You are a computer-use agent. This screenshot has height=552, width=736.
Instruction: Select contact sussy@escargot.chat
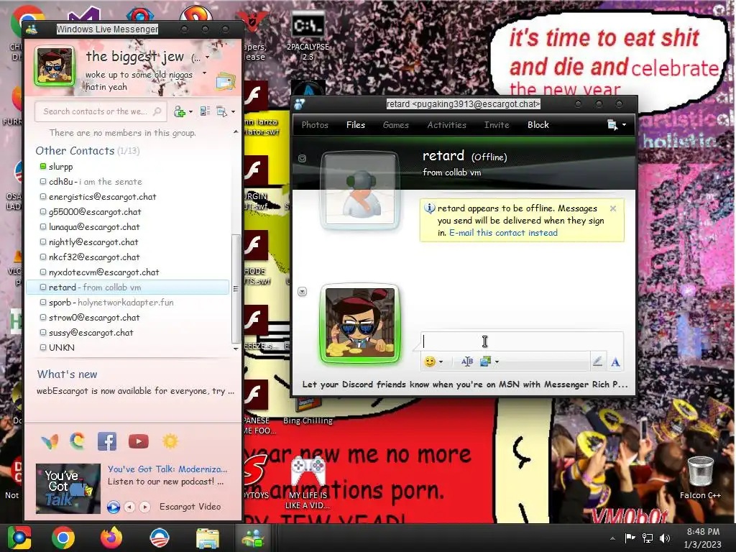128,332
